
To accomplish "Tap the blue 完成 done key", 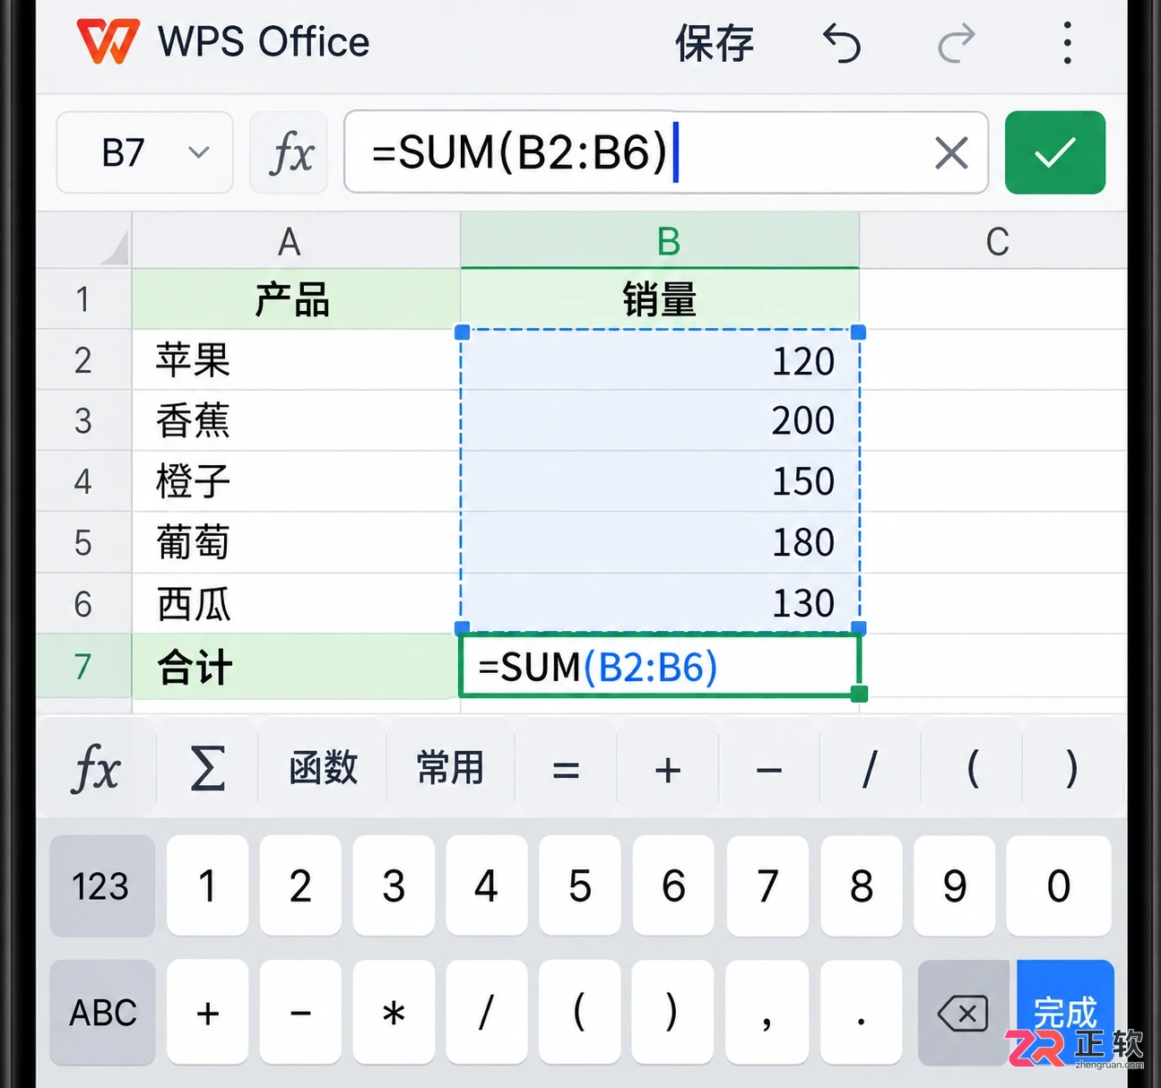I will (x=1065, y=1013).
